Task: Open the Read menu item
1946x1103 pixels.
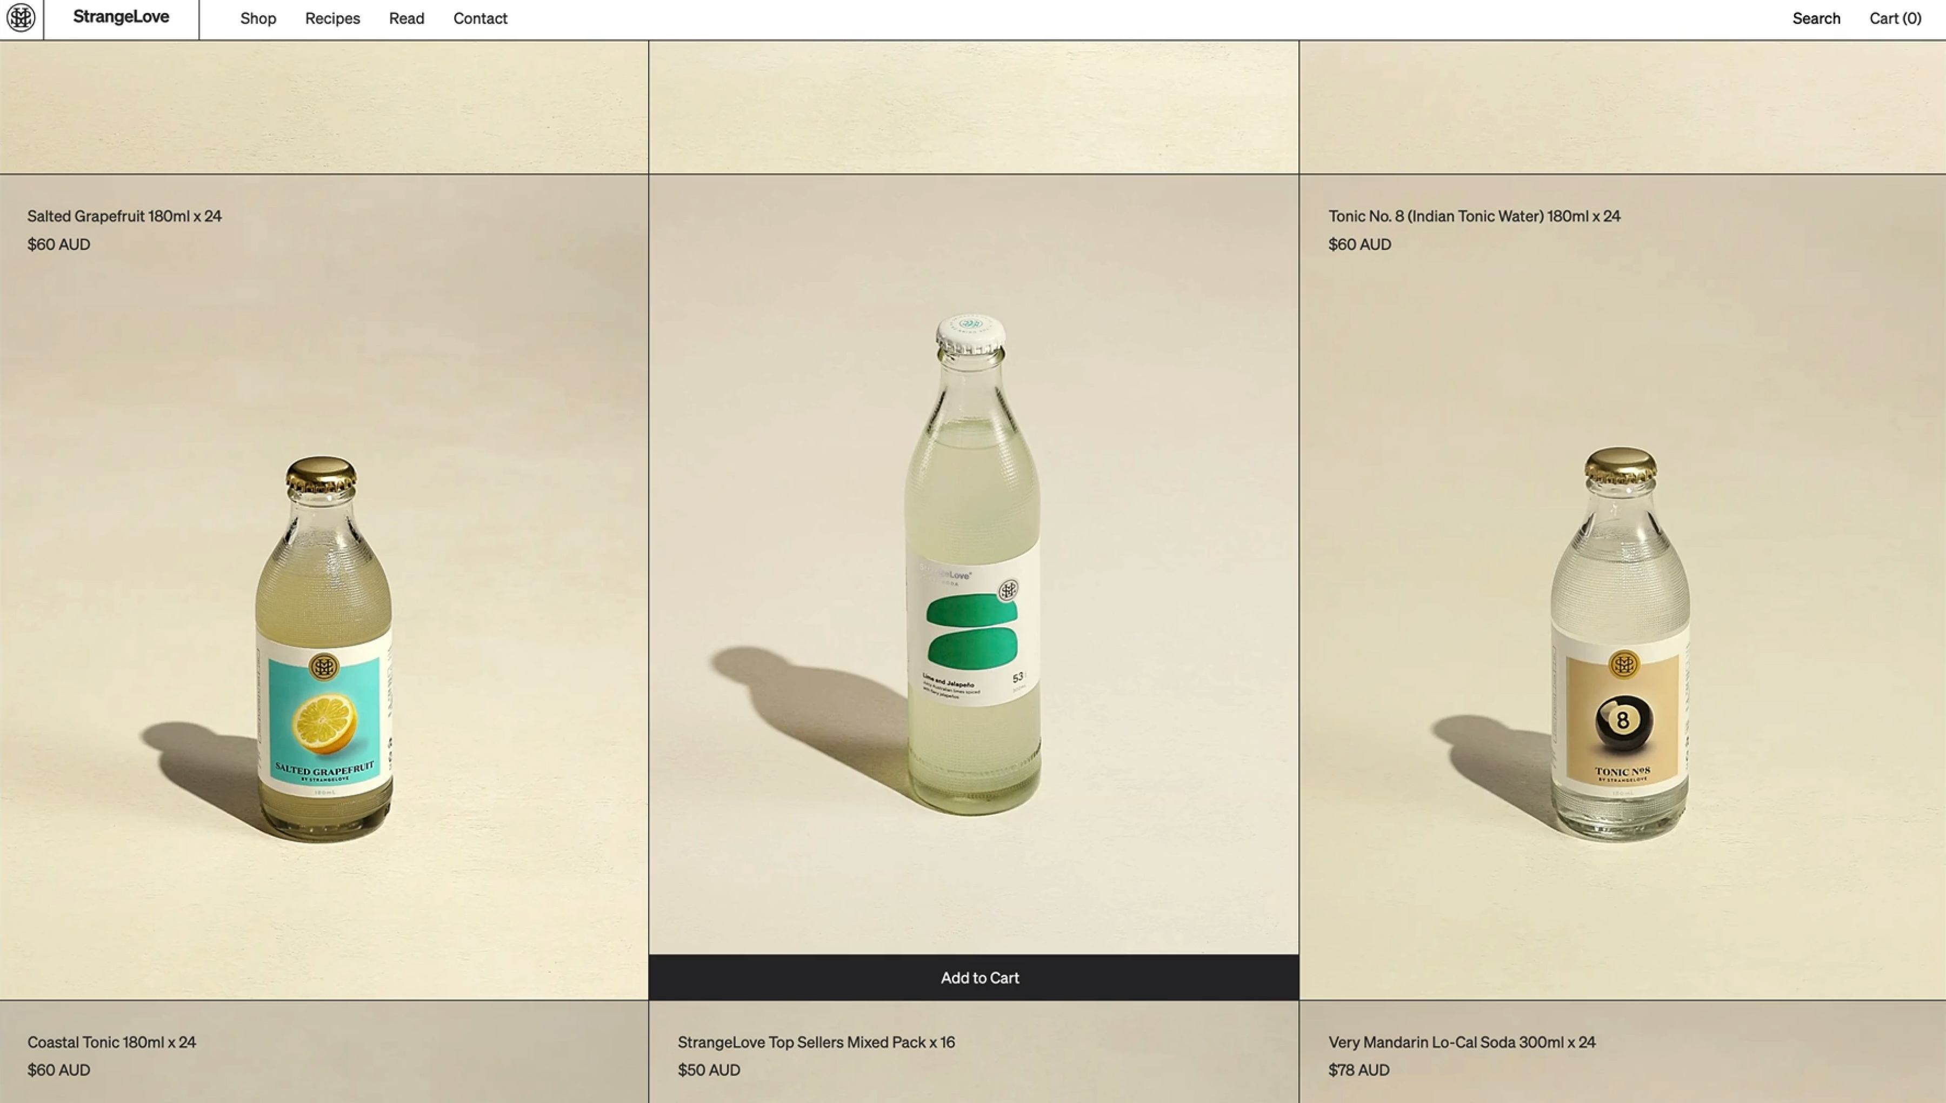Action: click(406, 18)
